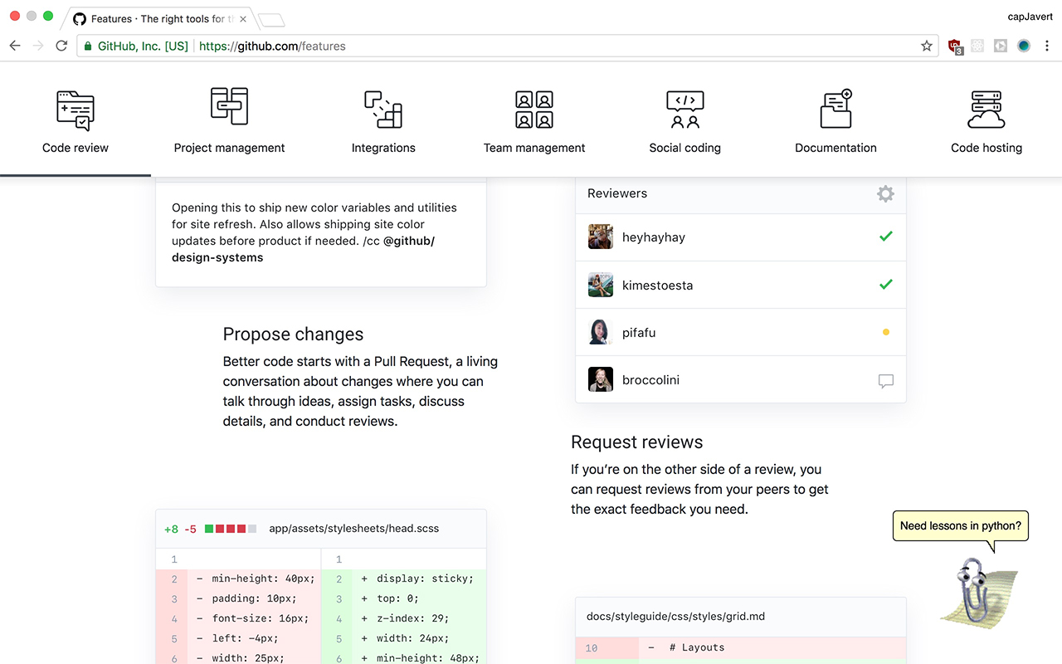Click the Reviewers panel title
Image resolution: width=1062 pixels, height=664 pixels.
pyautogui.click(x=617, y=193)
